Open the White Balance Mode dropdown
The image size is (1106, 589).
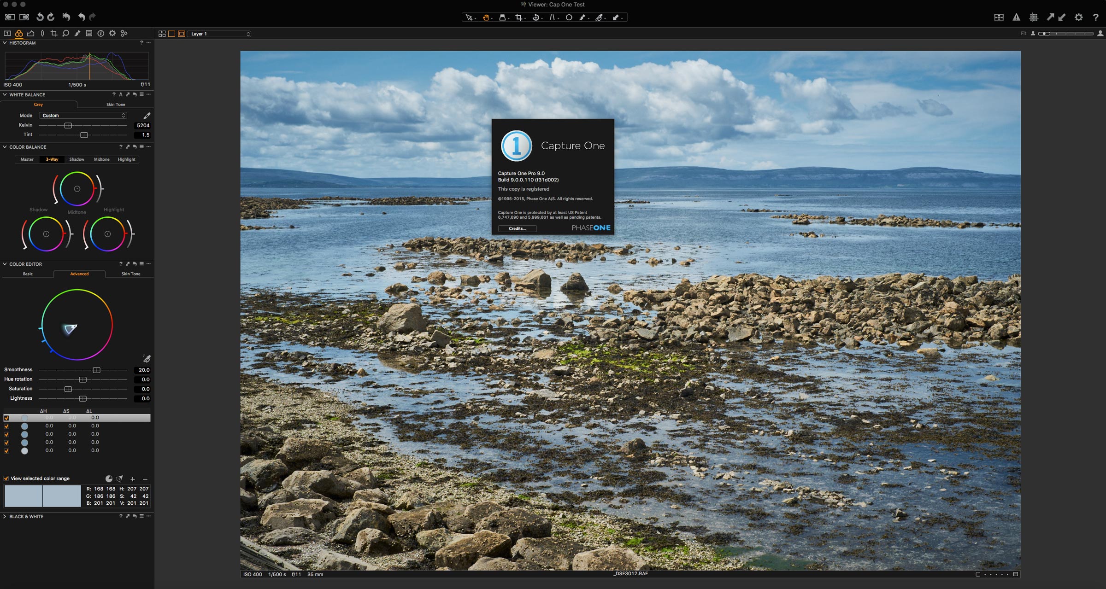click(83, 115)
